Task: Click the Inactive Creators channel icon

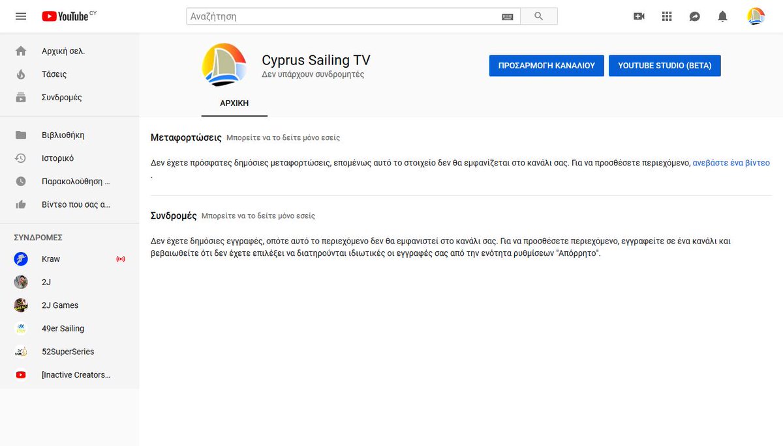Action: (21, 375)
